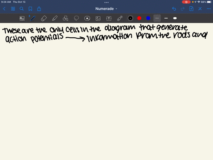Open the share and export menu
Viewport: 213px width, 160px height.
point(39,9)
